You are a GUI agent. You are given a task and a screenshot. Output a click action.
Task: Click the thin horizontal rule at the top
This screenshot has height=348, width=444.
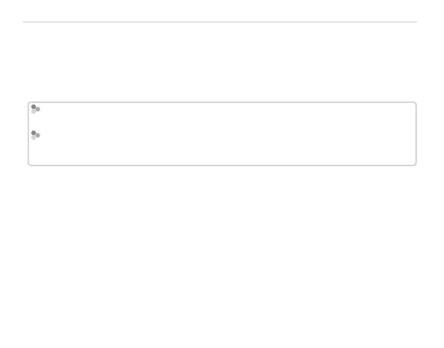(x=220, y=22)
